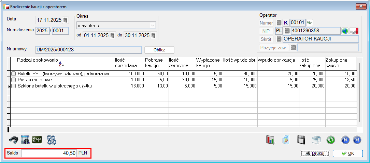Click the globe icon next to NIP
Viewport: 370px width, 163px height.
tap(345, 31)
